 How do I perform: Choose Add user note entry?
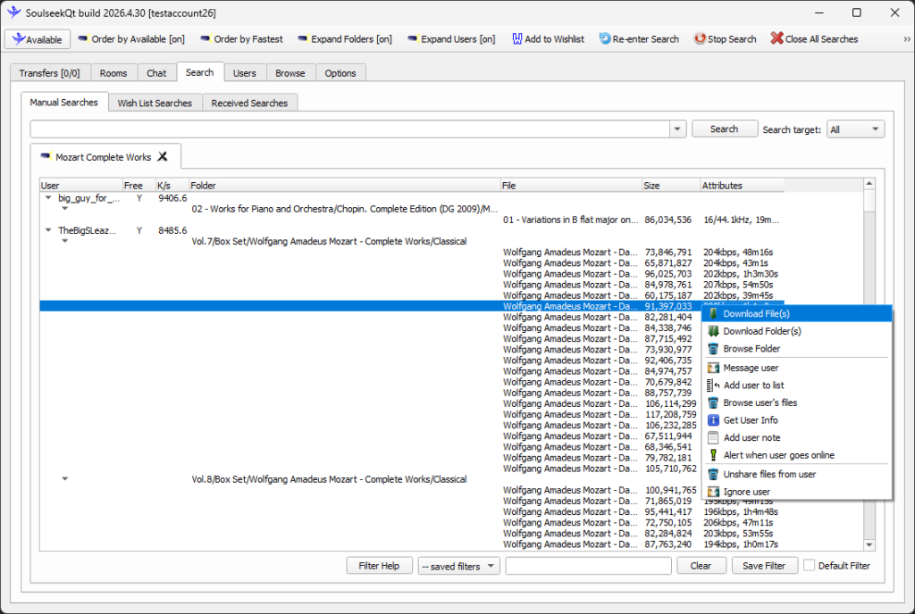coord(797,437)
